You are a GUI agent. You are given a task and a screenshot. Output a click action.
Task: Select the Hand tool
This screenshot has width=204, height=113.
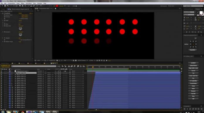pyautogui.click(x=5, y=6)
